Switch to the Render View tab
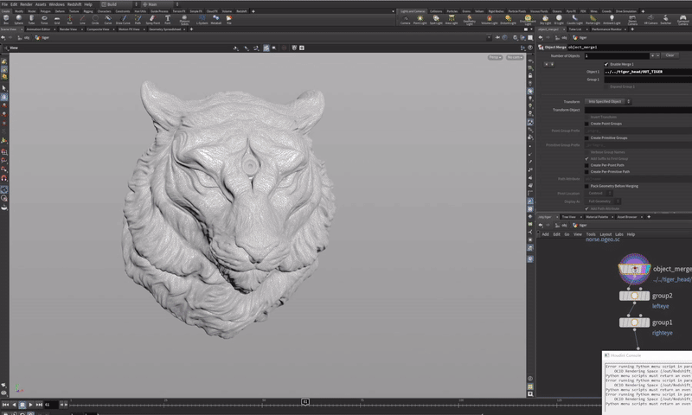 coord(68,29)
